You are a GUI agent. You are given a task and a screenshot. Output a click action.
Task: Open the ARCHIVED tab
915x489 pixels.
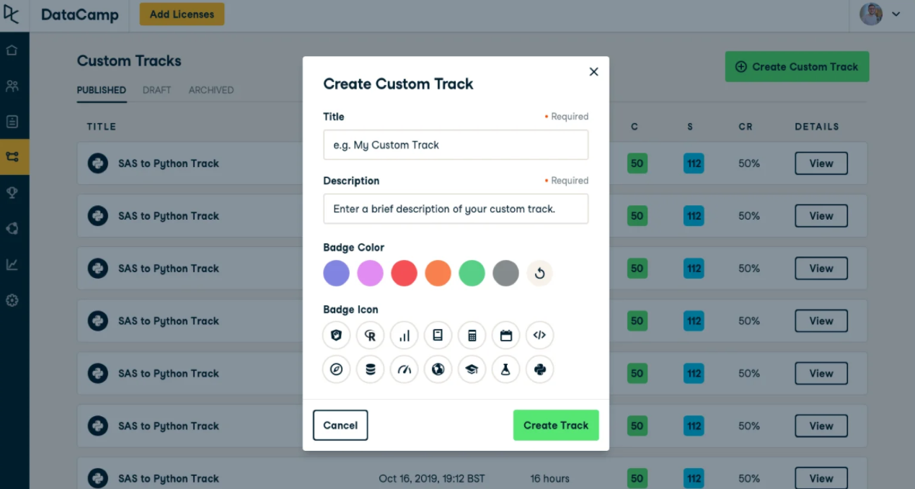[211, 90]
